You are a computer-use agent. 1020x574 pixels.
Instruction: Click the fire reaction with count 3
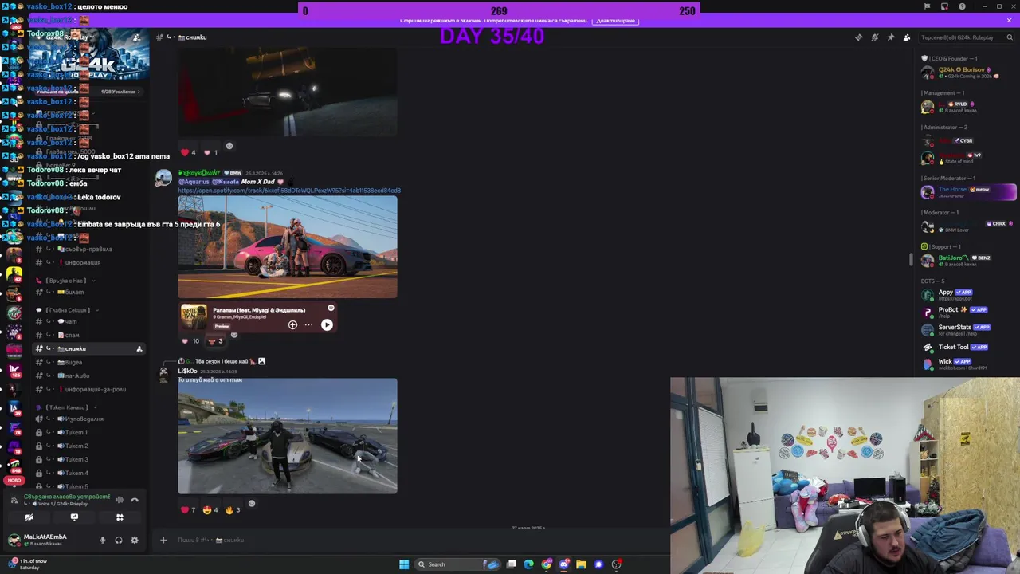pos(233,510)
